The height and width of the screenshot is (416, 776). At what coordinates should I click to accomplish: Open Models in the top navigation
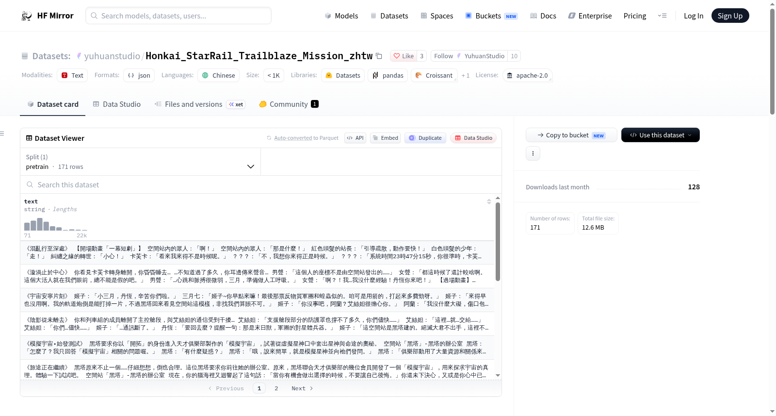click(x=341, y=16)
